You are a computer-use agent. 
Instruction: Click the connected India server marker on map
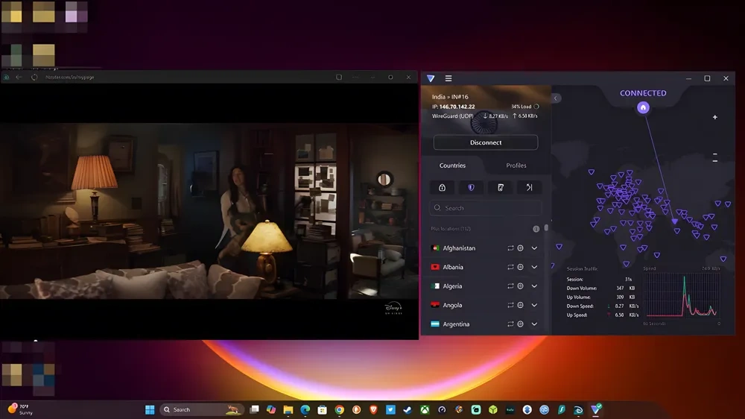tap(675, 221)
